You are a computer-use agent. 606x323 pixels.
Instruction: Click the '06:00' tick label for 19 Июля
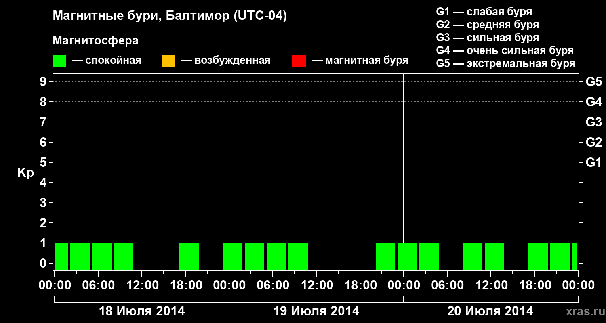273,285
